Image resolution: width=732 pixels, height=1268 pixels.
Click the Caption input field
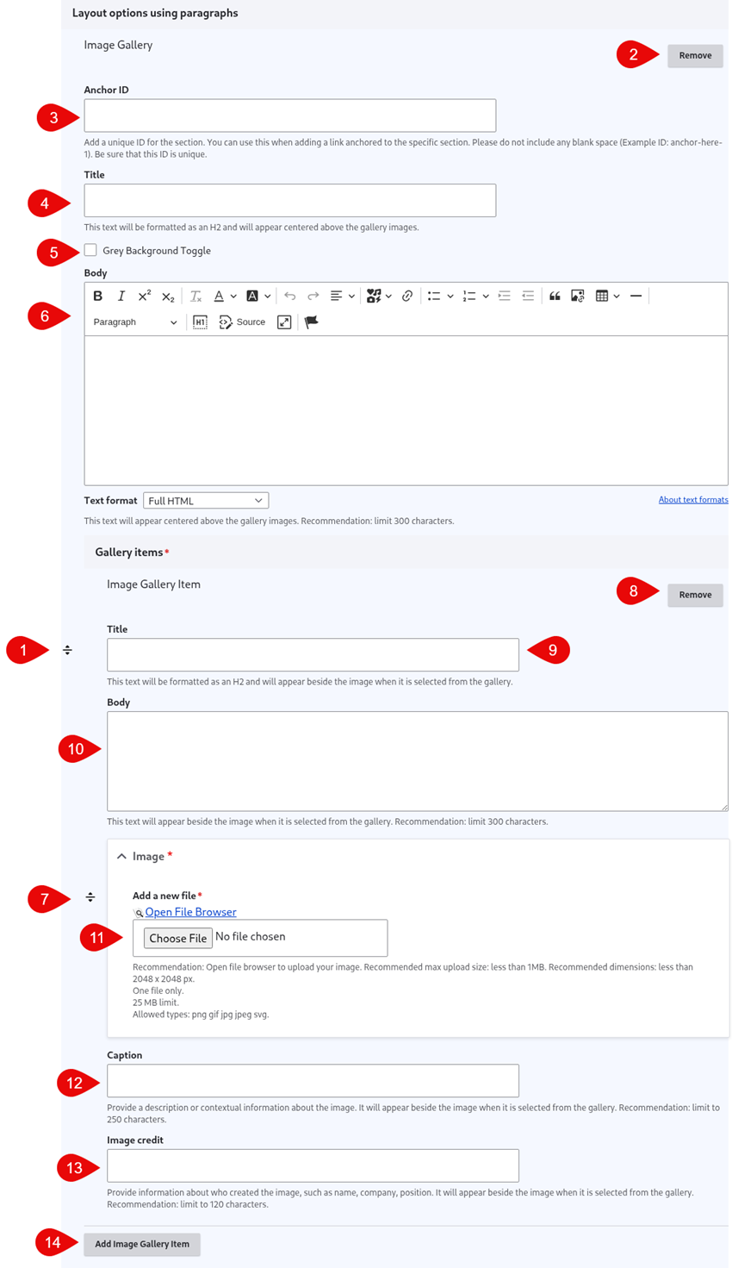click(x=313, y=1080)
